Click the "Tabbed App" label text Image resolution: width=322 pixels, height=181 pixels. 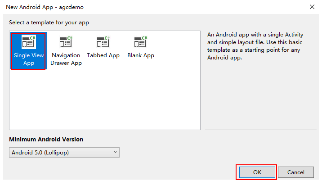103,55
